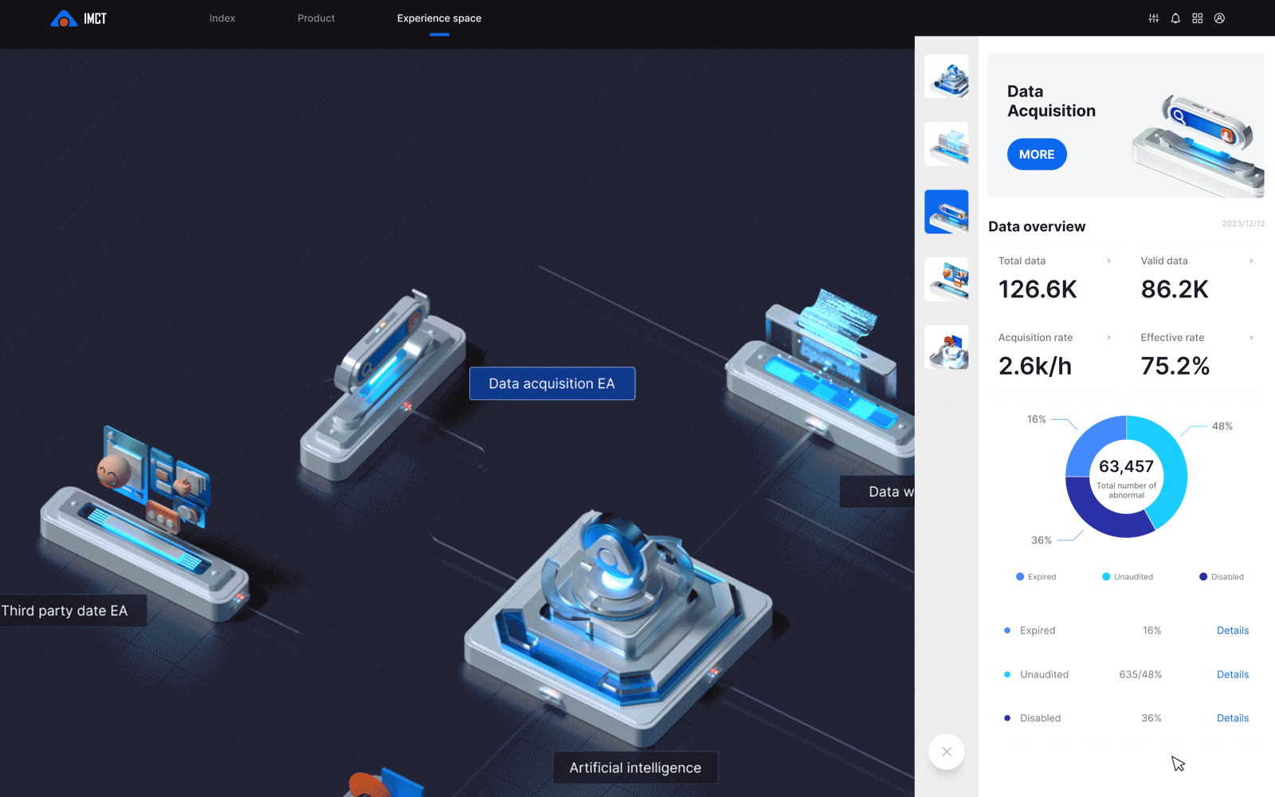Open the sliders settings icon in header
1275x797 pixels.
[x=1153, y=18]
